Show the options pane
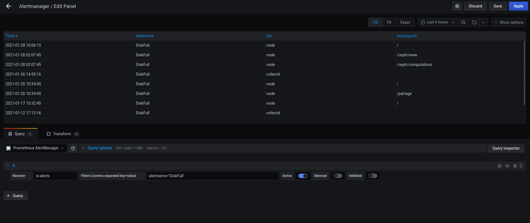This screenshot has height=223, width=530. [x=508, y=22]
